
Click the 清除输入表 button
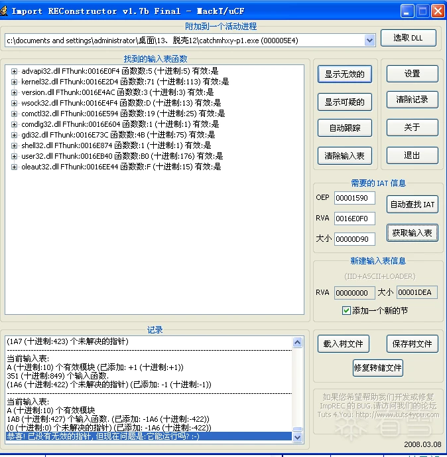[x=345, y=156]
